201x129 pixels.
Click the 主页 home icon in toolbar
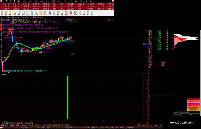pyautogui.click(x=2, y=13)
